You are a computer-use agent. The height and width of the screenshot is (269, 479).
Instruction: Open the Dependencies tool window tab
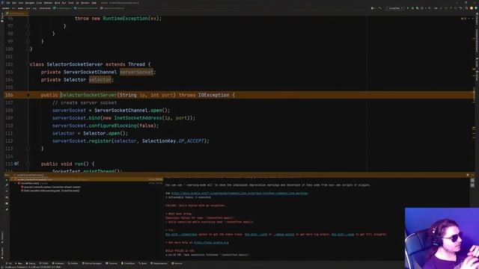159,263
